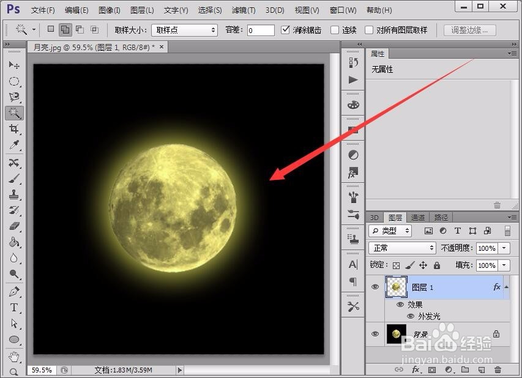
Task: Click the 调整边缘... button
Action: 470,30
